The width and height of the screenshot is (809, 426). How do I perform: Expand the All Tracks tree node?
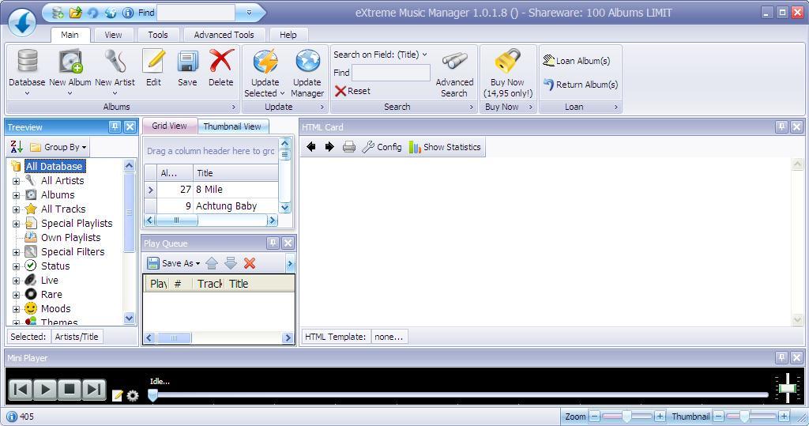coord(16,209)
